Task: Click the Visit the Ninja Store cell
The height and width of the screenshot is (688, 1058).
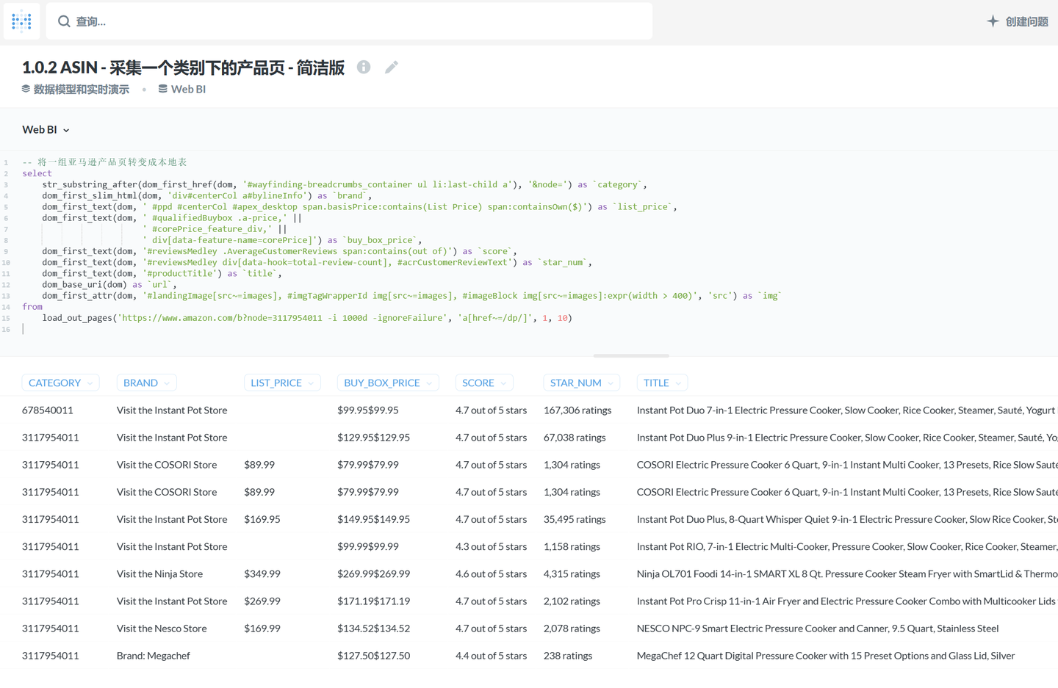Action: [159, 573]
